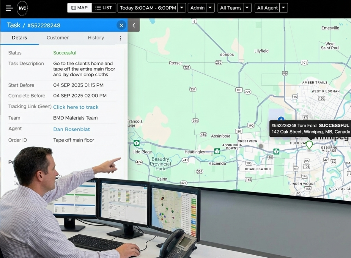Open the All Agent filter dropdown
This screenshot has height=258, width=351.
[283, 8]
